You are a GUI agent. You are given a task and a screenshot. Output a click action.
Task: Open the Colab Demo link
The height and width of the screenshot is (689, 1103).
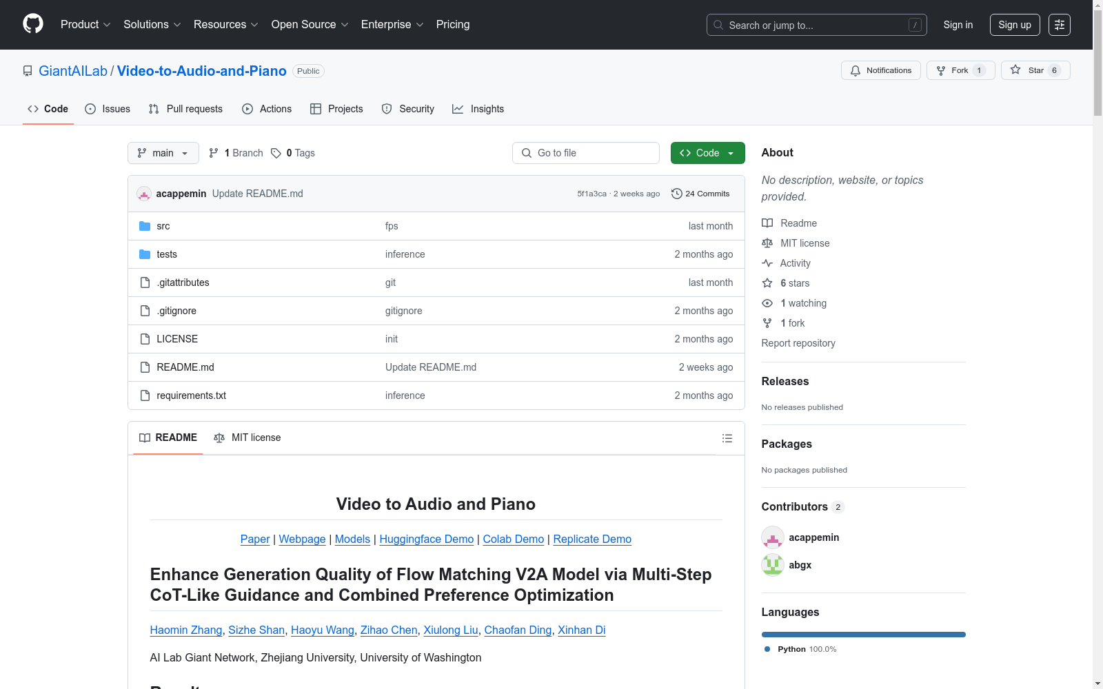[x=514, y=539]
